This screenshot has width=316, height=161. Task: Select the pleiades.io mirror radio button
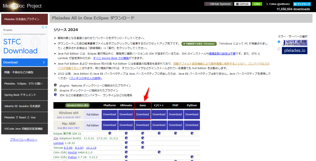click(279, 49)
